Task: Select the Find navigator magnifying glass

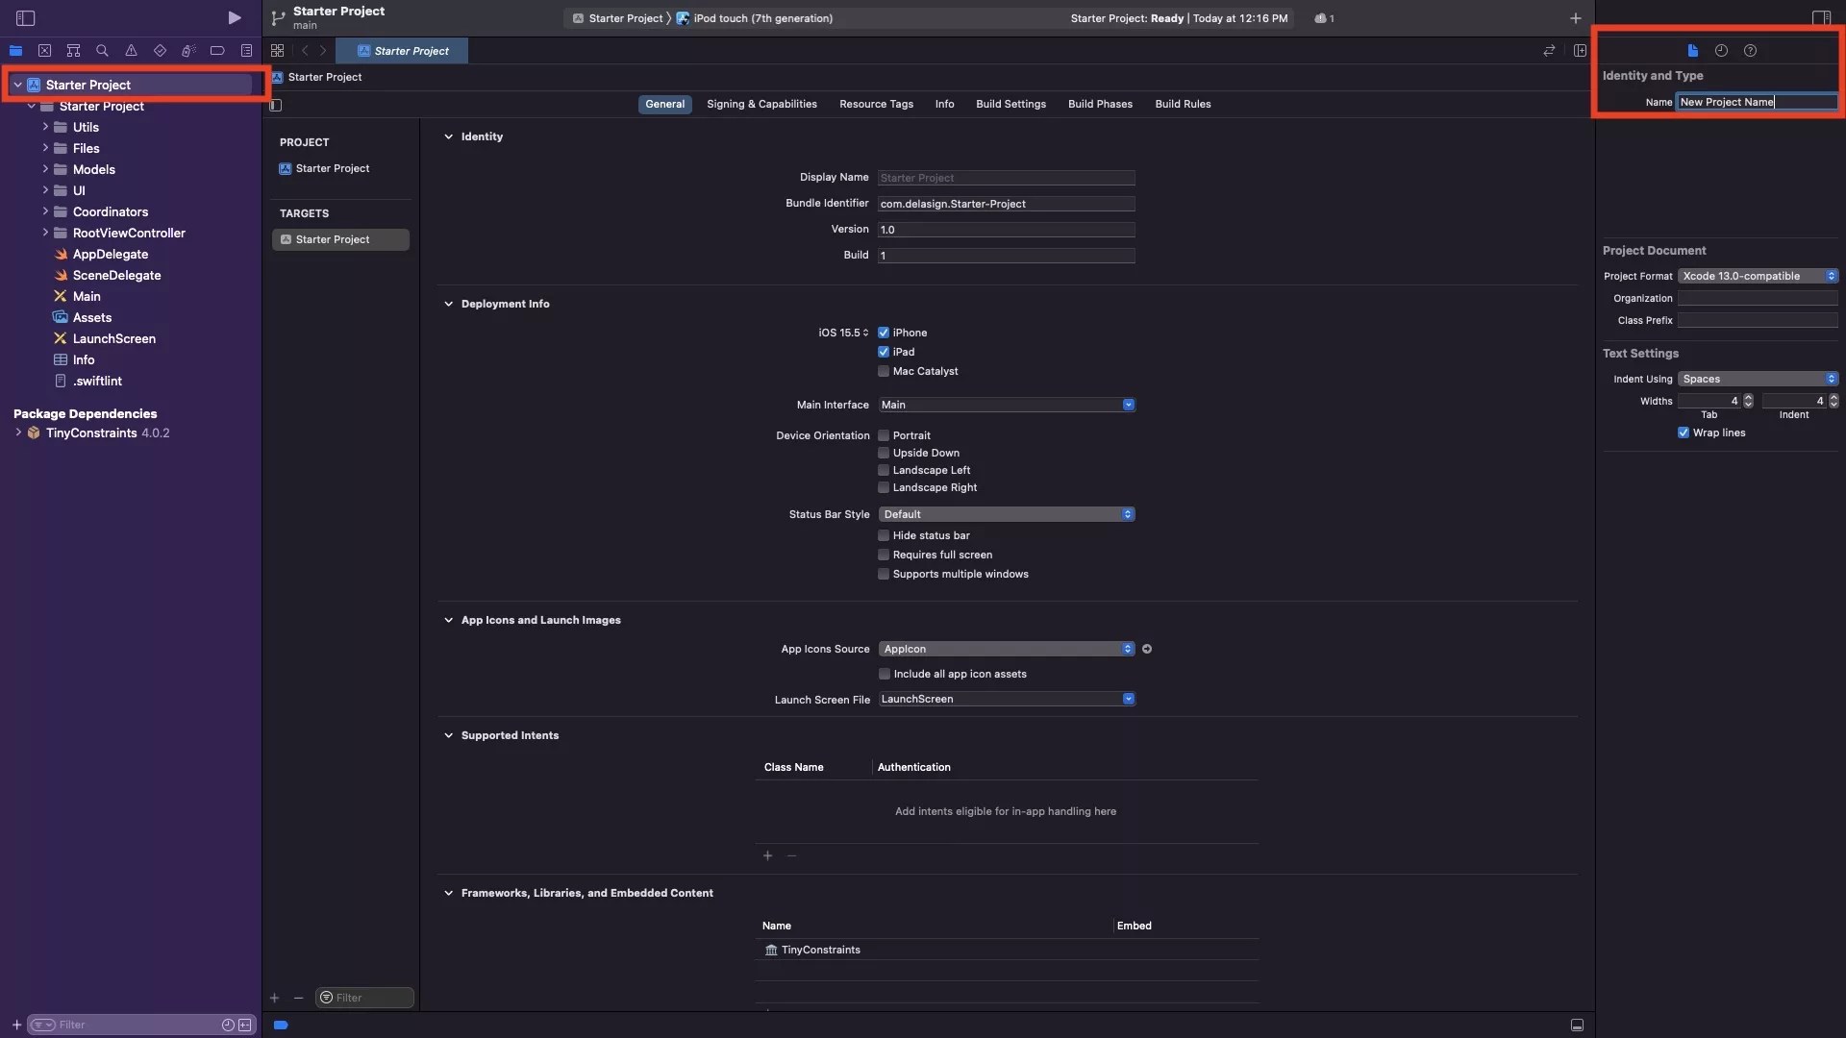Action: (103, 51)
